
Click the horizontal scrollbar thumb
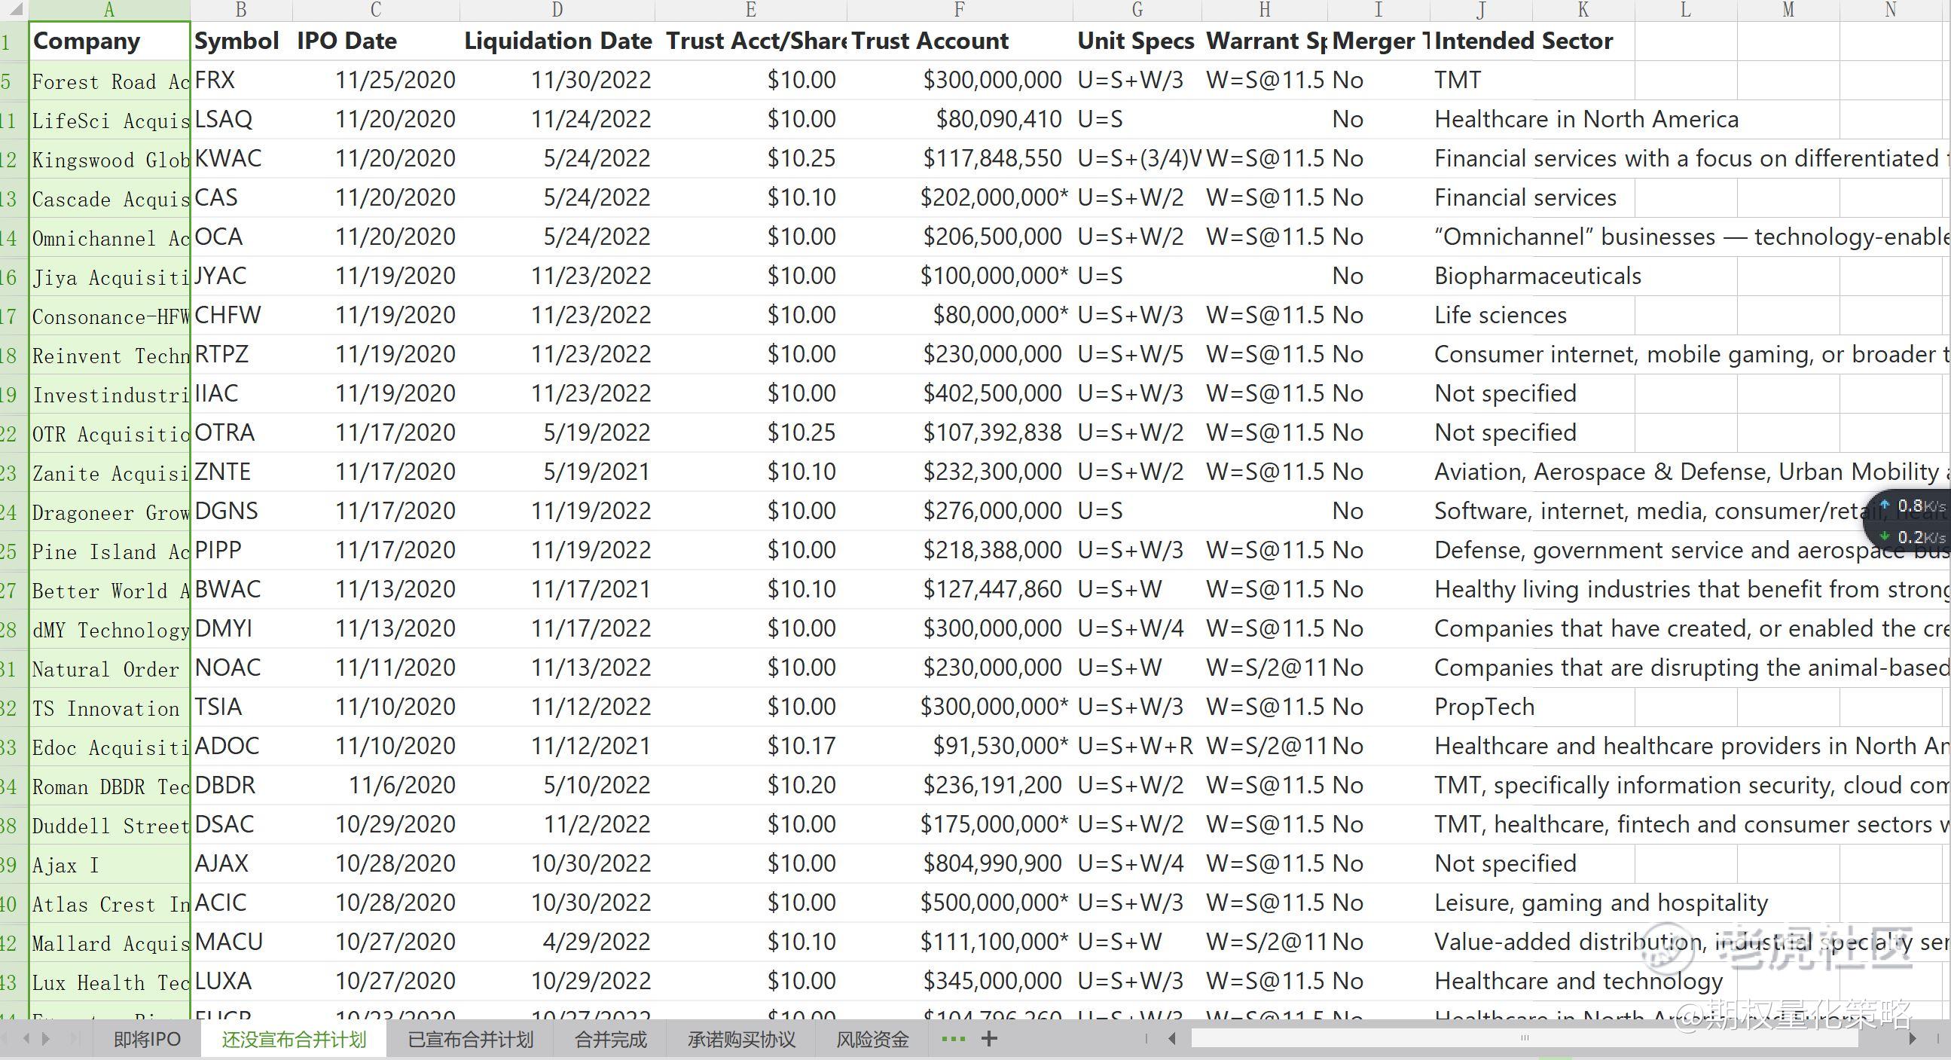1525,1038
